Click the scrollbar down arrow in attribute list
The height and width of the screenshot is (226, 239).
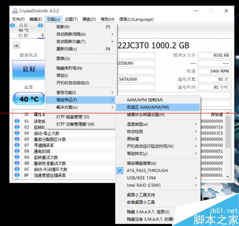click(x=228, y=176)
